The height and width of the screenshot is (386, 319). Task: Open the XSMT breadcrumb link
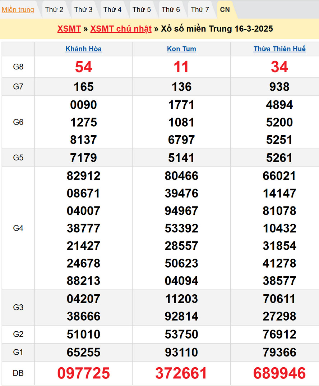click(x=69, y=29)
